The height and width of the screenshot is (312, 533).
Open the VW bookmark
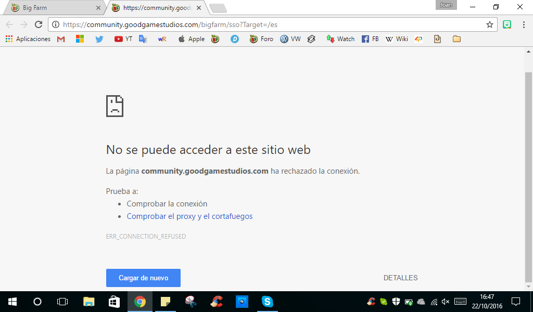click(x=290, y=39)
